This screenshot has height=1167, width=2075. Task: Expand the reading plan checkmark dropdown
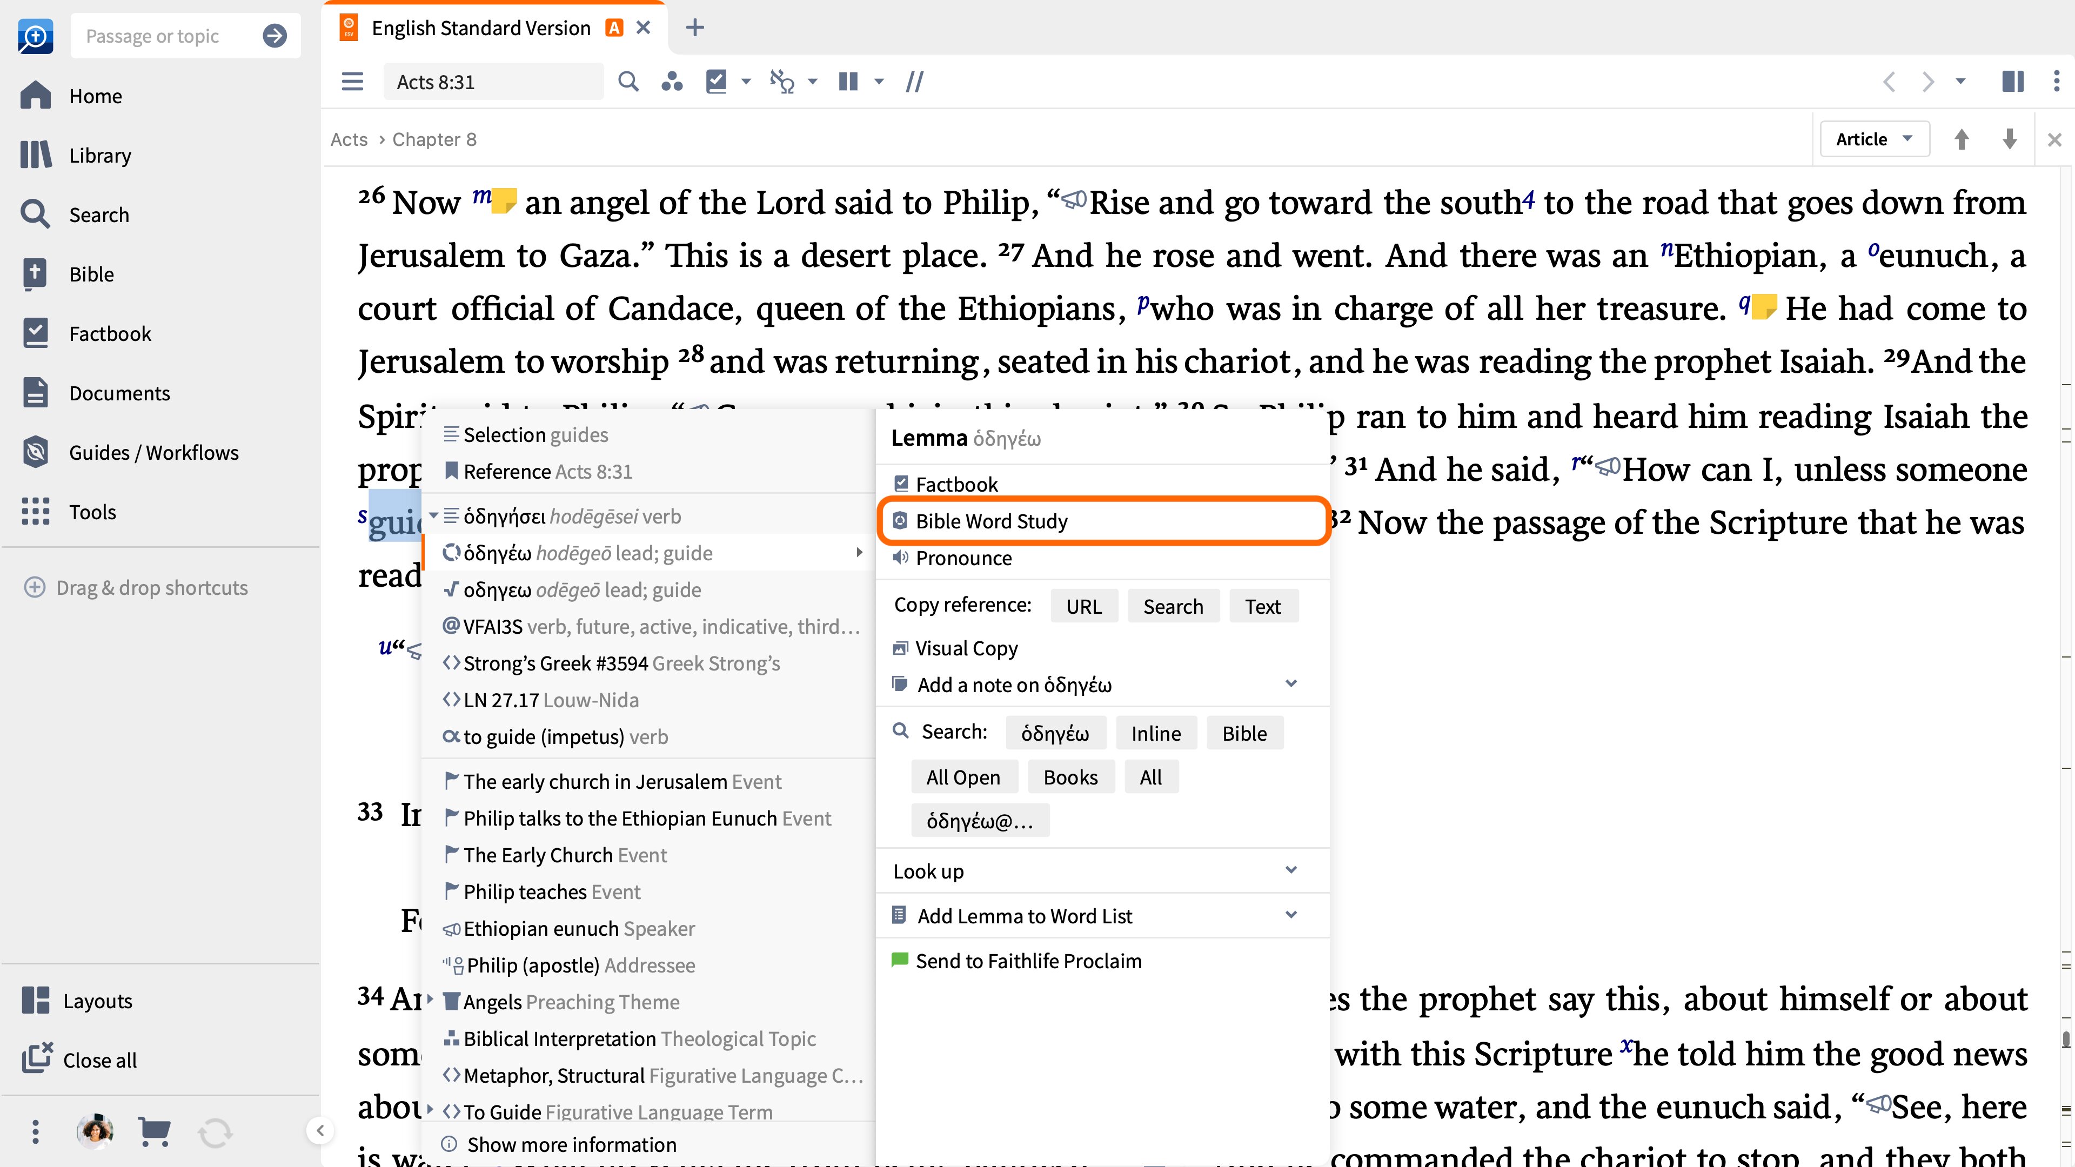tap(746, 82)
